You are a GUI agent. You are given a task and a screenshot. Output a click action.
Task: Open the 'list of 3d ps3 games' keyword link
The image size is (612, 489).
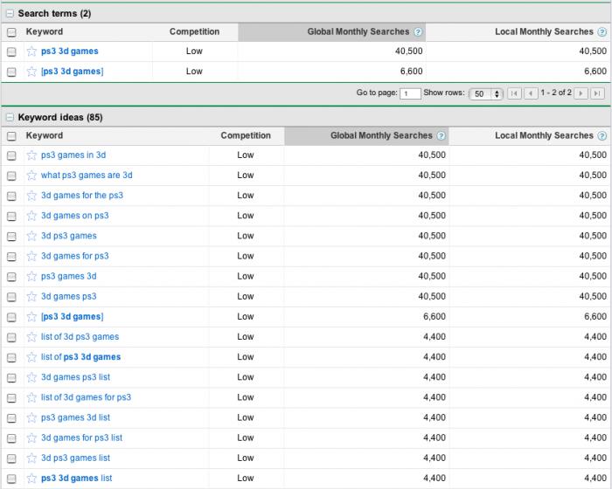[x=80, y=336]
